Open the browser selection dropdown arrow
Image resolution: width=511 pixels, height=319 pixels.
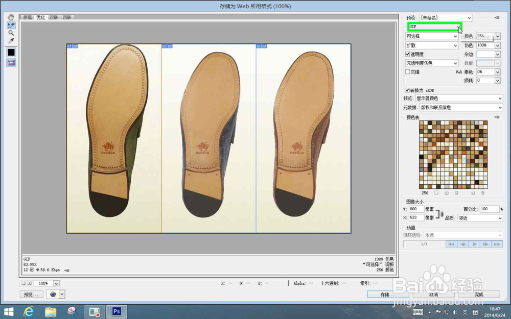62,295
